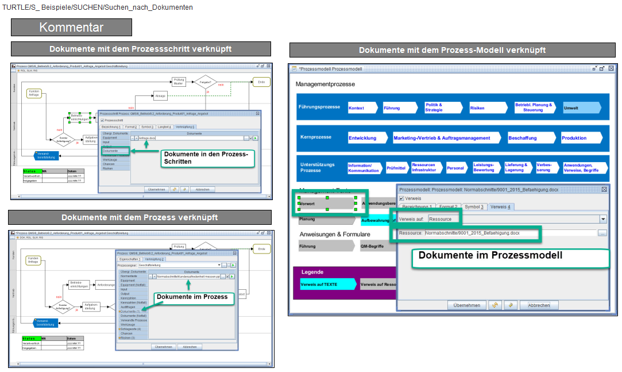Open the Beschaffung core process
The height and width of the screenshot is (372, 622).
pyautogui.click(x=532, y=138)
